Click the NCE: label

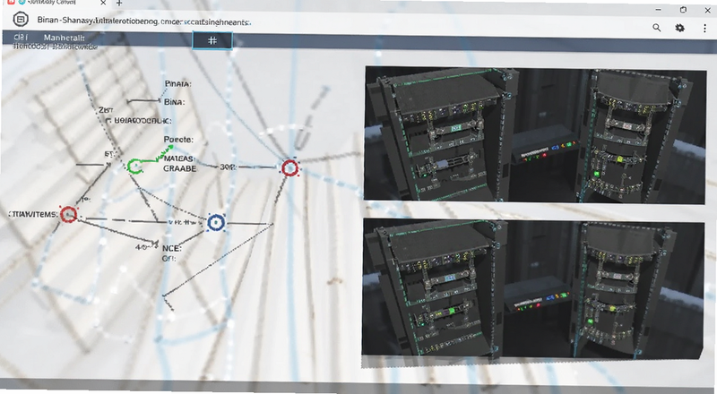(172, 248)
